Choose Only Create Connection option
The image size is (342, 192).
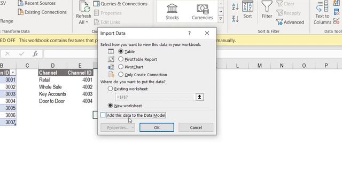click(x=121, y=74)
